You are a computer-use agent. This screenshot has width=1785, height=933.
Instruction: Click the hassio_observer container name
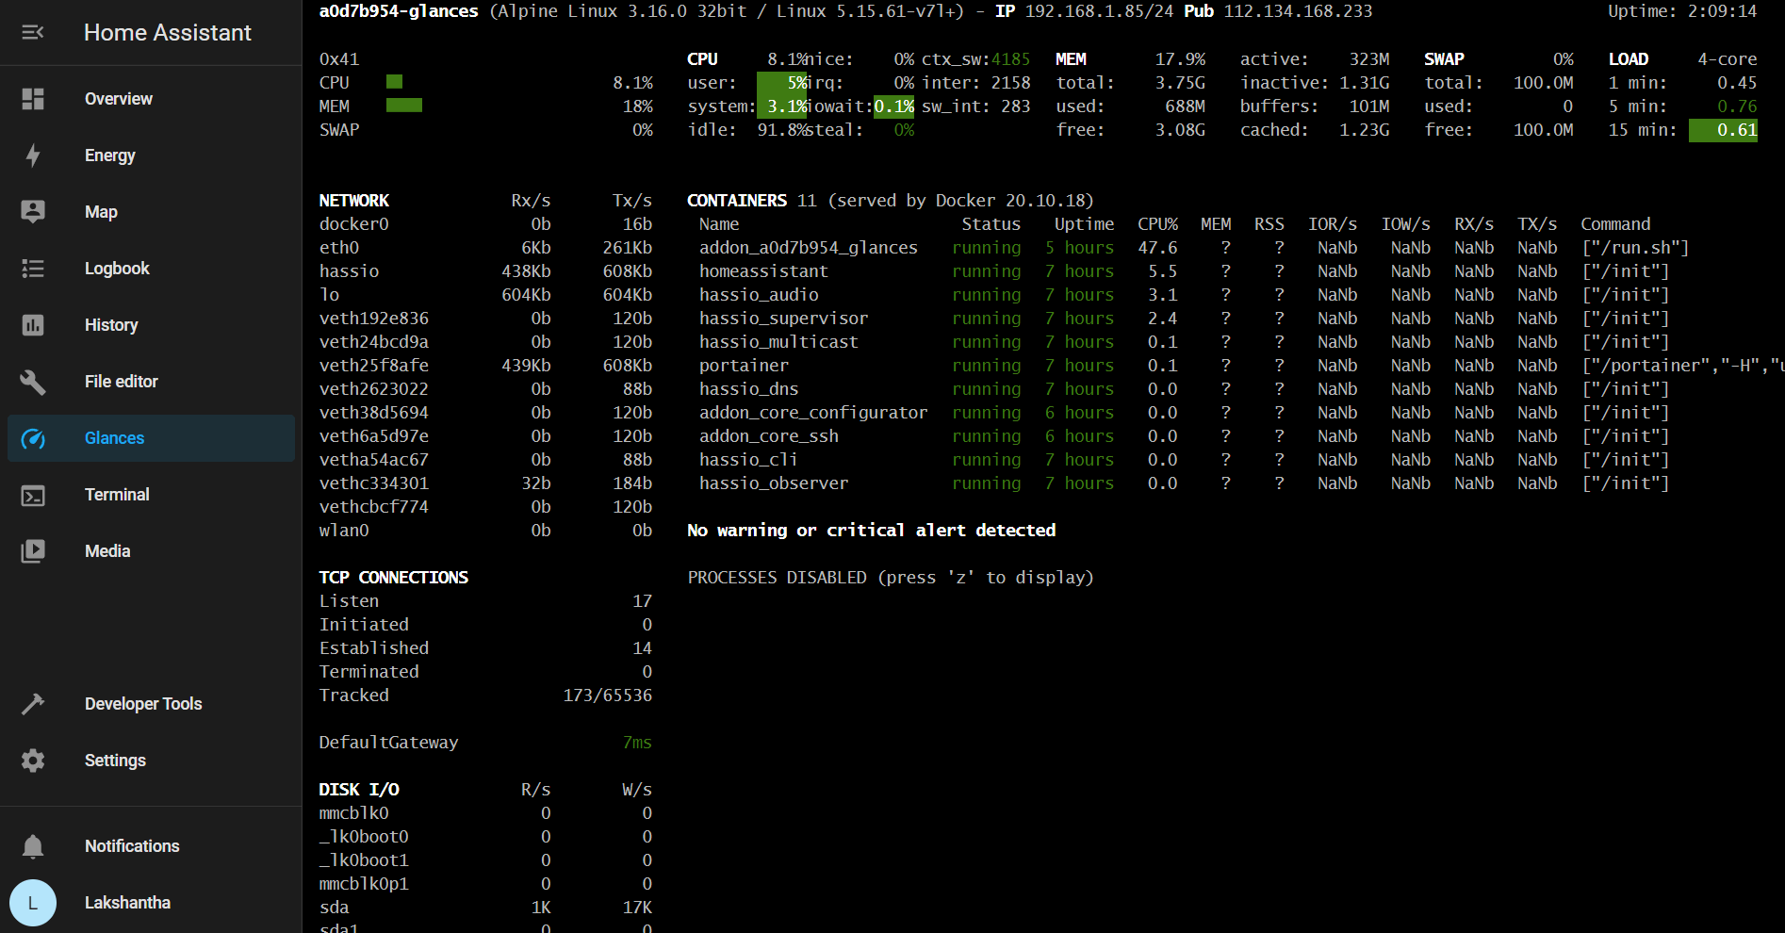pyautogui.click(x=774, y=483)
